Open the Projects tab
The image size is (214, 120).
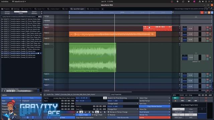coord(5,9)
